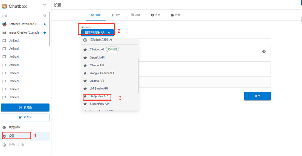Click the 模型 tab robot icon
The height and width of the screenshot is (156, 302).
click(92, 15)
